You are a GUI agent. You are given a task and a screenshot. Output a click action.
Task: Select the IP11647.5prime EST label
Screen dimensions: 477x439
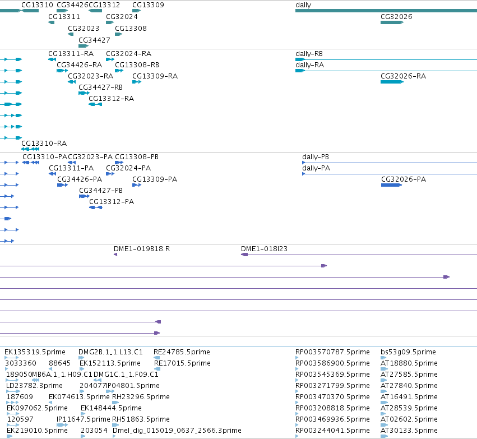[84, 419]
